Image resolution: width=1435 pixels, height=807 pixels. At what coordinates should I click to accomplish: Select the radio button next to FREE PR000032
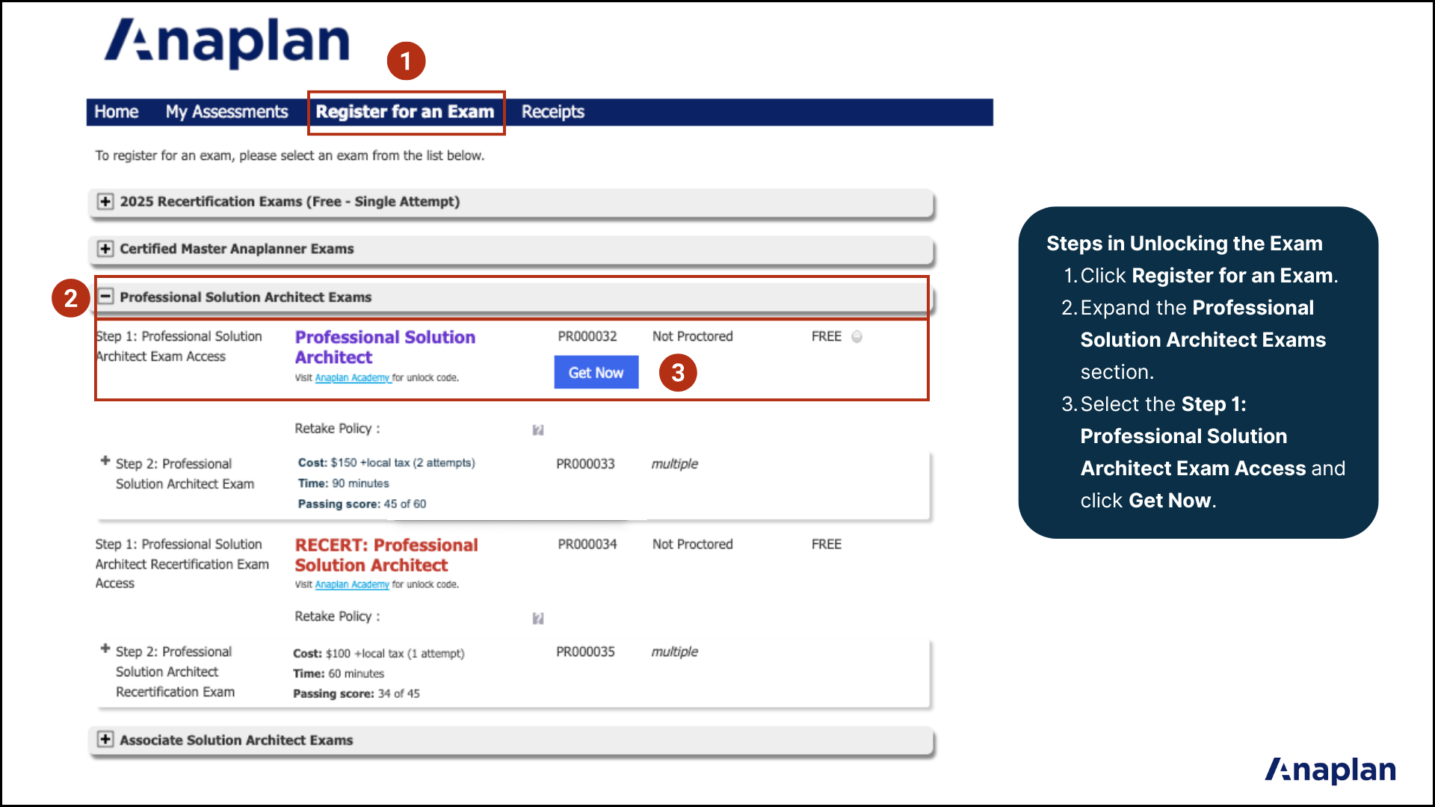(857, 337)
